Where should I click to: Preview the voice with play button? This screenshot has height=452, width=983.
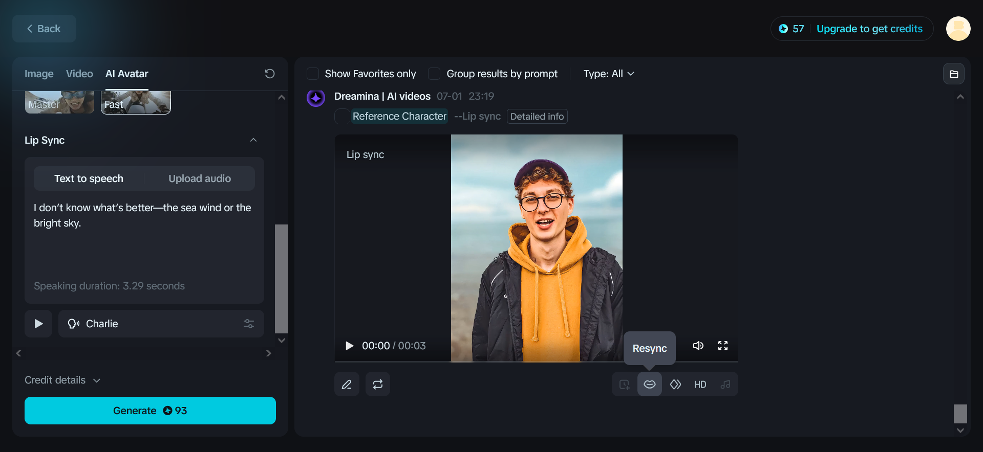[38, 324]
